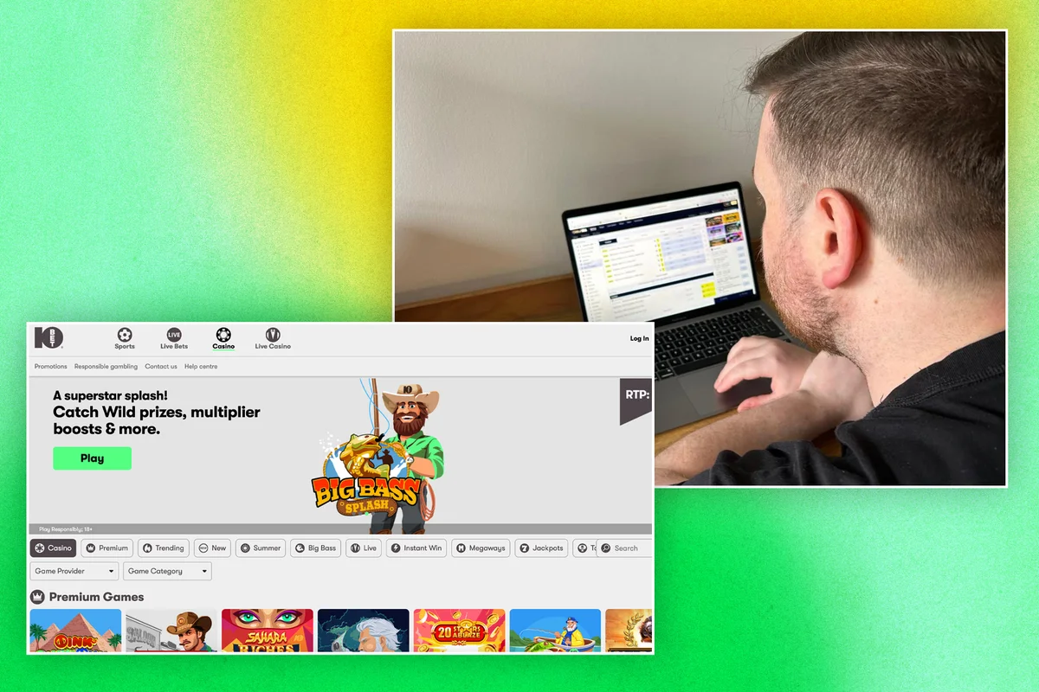This screenshot has width=1039, height=692.
Task: Open the Saloon cowboy game thumbnail
Action: coord(171,631)
